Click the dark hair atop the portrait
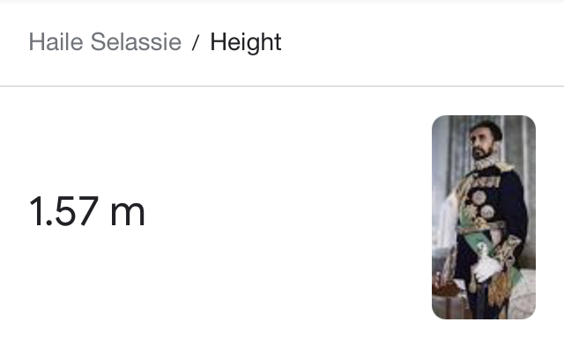 486,127
